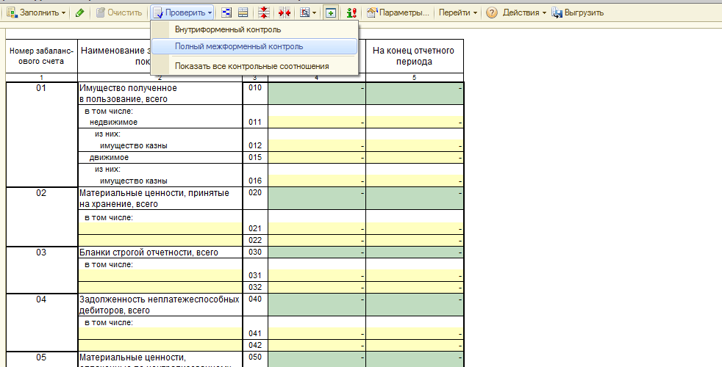Click Имущество полученное в пользование row label
The image size is (722, 367).
point(160,93)
